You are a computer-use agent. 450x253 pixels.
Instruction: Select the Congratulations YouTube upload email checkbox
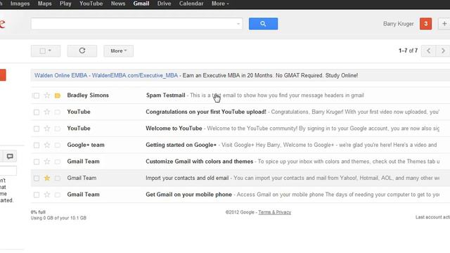coord(37,112)
